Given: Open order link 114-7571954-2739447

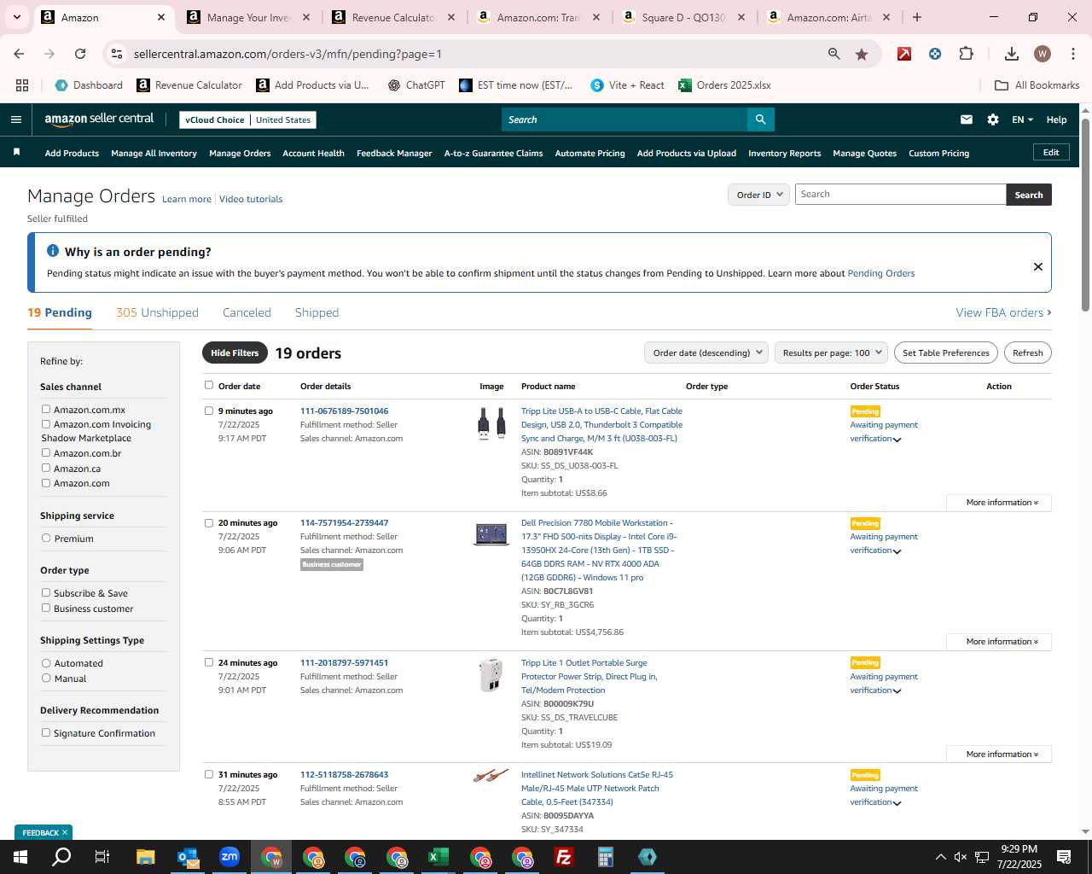Looking at the screenshot, I should click(x=344, y=522).
